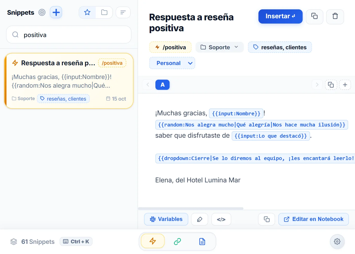
Task: Delete the snippet with the trash icon
Action: pos(335,17)
